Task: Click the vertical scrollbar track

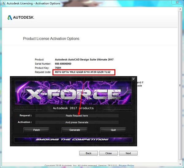Action: coord(181,92)
